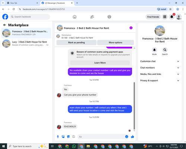Viewport: 186px width, 149px height.
Task: Click the More options button
Action: coord(115,42)
